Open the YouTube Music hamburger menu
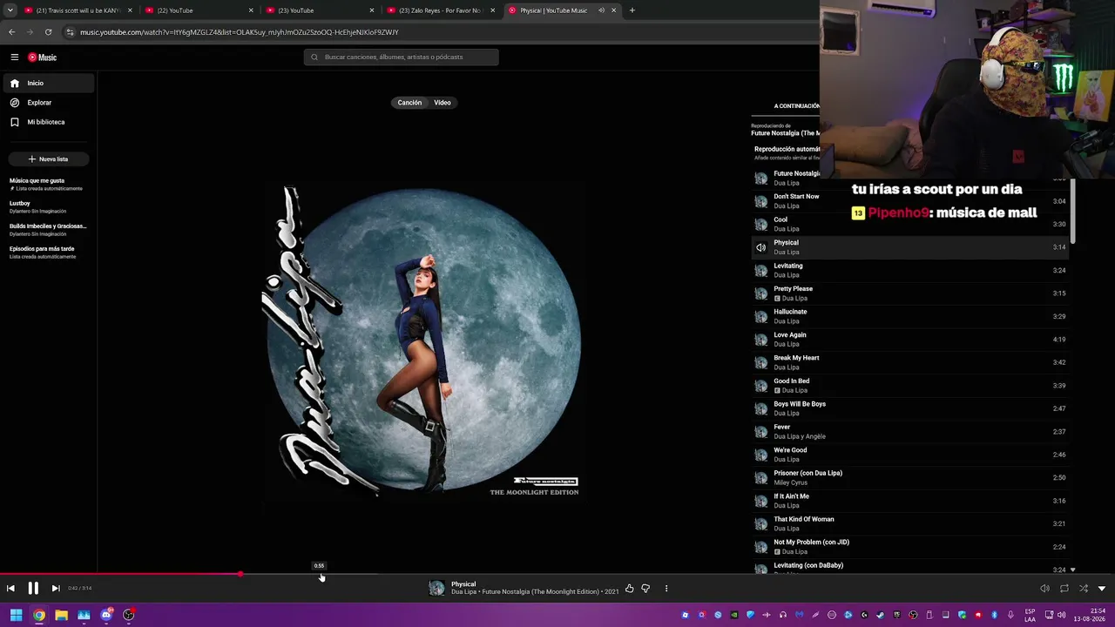Image resolution: width=1115 pixels, height=627 pixels. click(15, 57)
